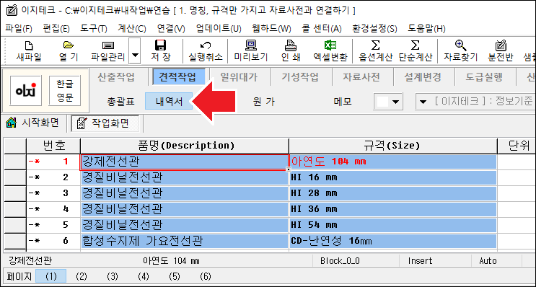The width and height of the screenshot is (536, 287).
Task: Switch to 산출작업 tab
Action: pyautogui.click(x=116, y=77)
